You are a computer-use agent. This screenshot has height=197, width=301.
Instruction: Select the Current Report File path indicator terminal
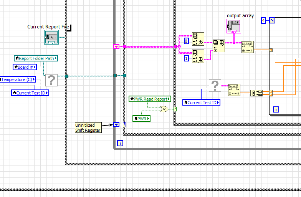[51, 37]
